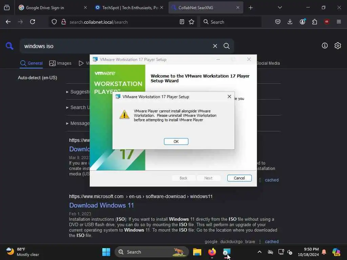Open File Explorer from the taskbar

click(197, 252)
